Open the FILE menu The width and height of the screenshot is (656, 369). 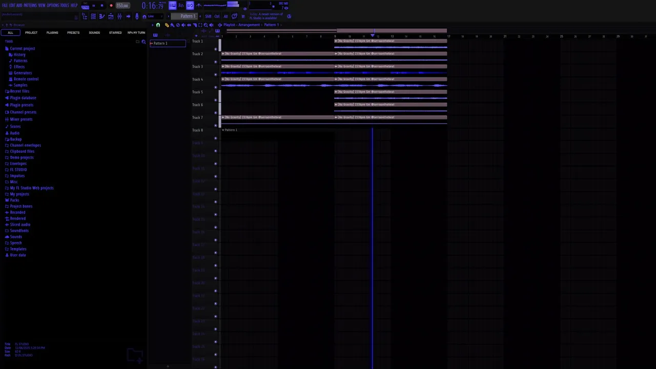[5, 5]
